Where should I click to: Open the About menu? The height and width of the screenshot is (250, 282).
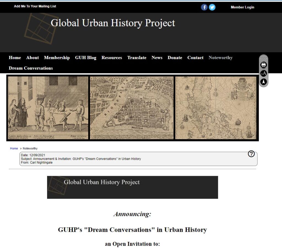tap(32, 58)
